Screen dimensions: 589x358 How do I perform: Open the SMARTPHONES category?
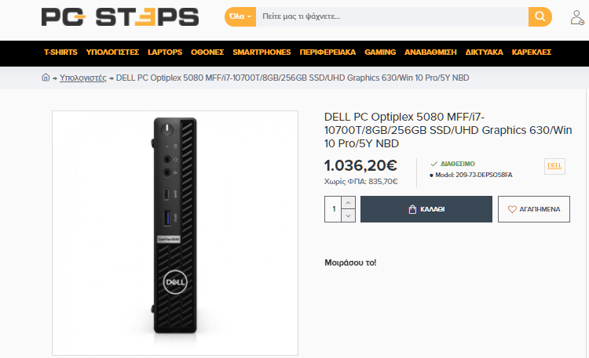[262, 52]
